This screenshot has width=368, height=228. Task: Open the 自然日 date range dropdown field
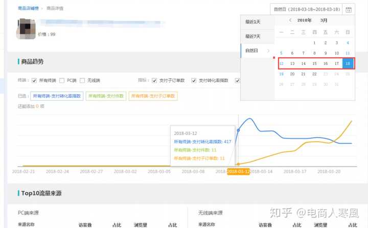pos(307,9)
